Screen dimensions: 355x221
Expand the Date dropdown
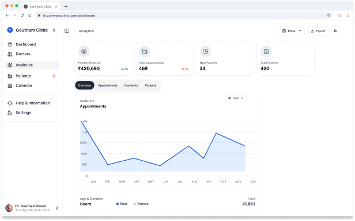pos(292,31)
